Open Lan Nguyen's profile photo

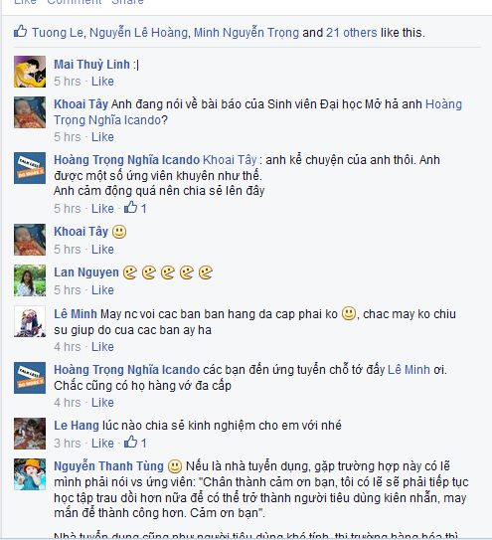[x=30, y=280]
